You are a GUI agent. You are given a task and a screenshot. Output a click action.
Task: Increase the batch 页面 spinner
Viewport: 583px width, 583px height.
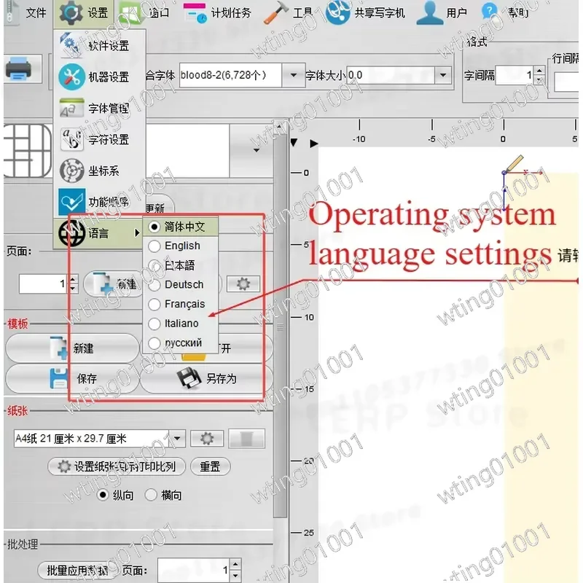pos(235,566)
